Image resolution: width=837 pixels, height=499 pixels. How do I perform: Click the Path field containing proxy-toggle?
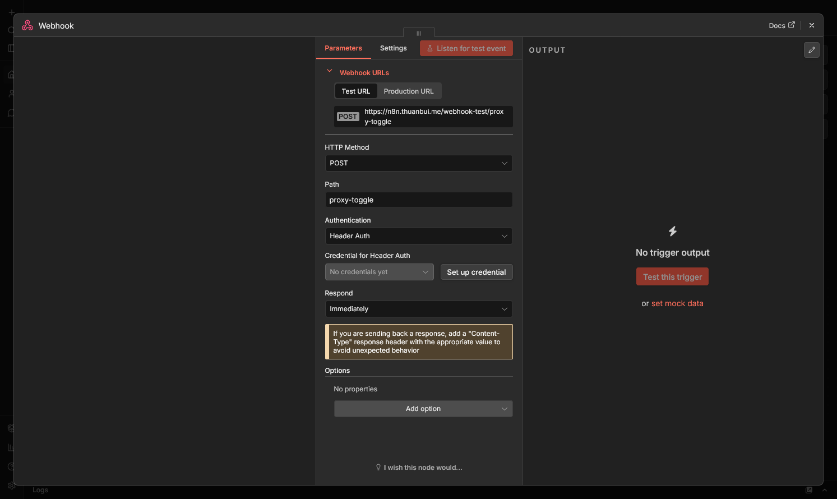coord(419,200)
